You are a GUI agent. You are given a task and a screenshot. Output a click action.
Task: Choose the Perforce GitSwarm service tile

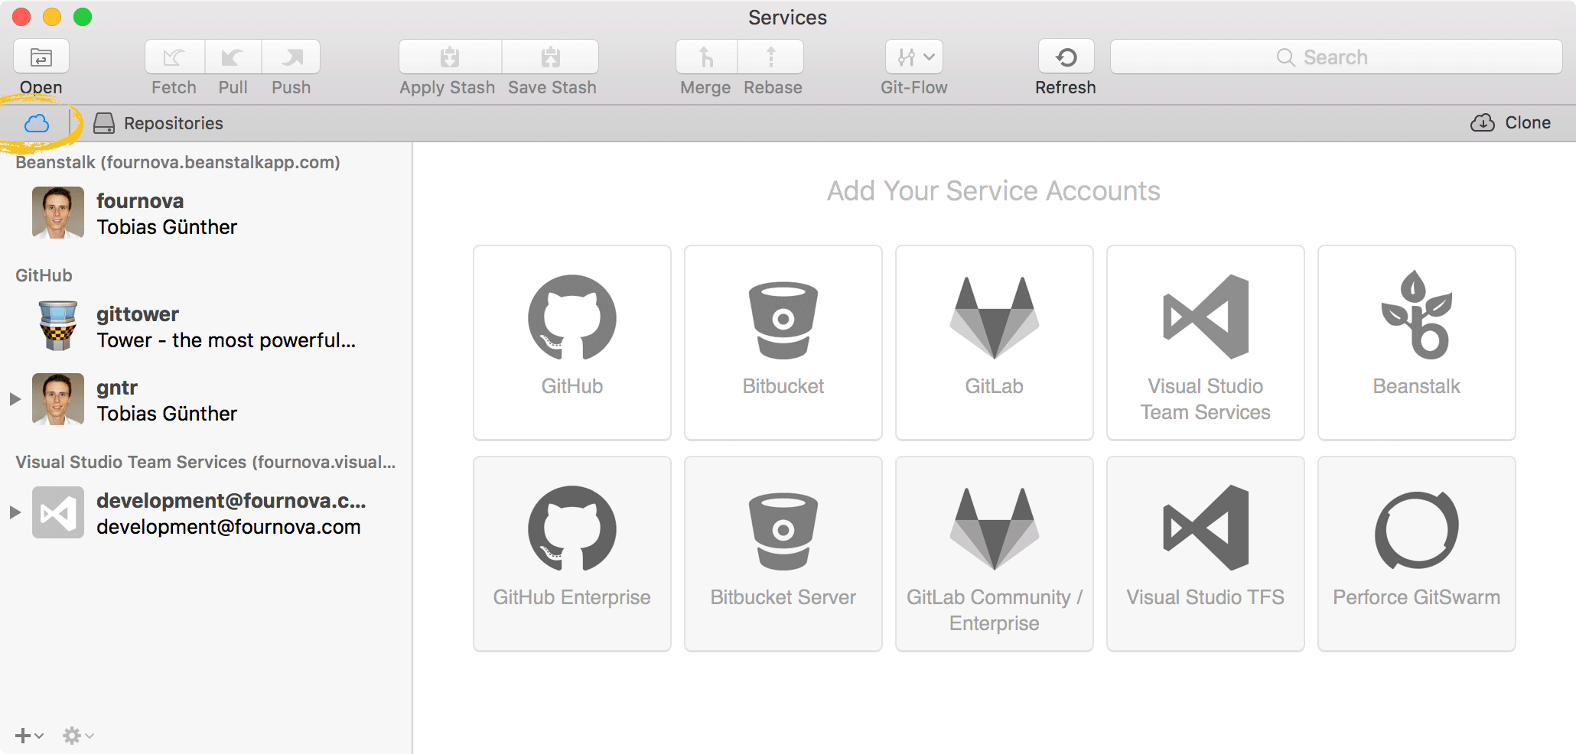tap(1416, 553)
